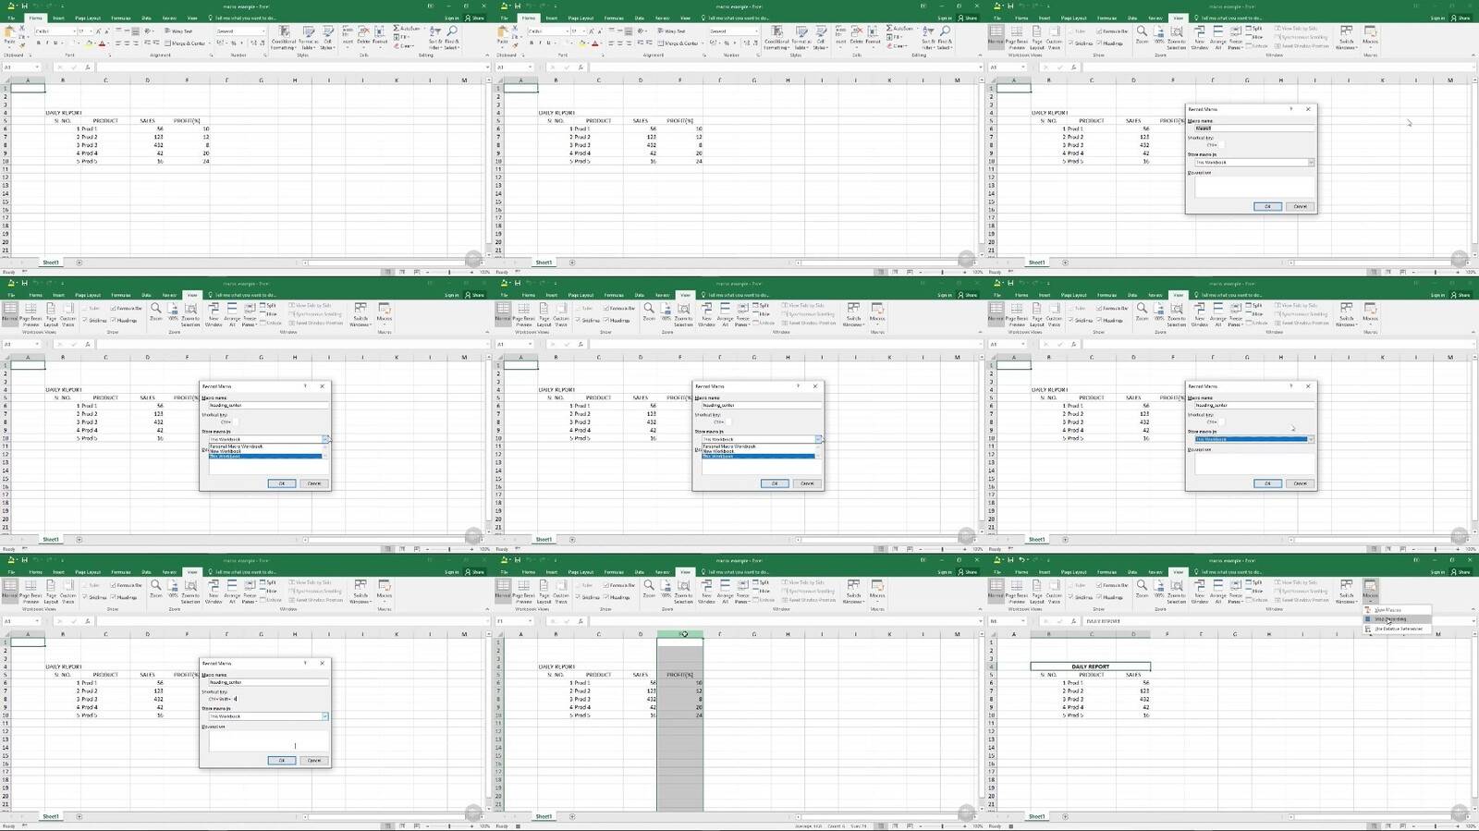
Task: Open the Name Box dropdown in top-left window
Action: [37, 67]
